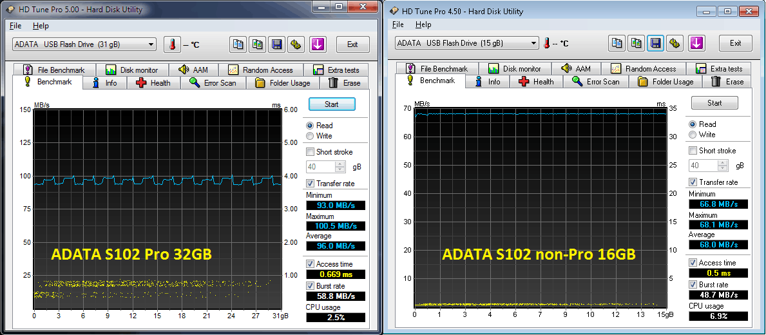Open options gear icon in HD Tune Pro 5.00
Viewport: 766px width, 335px height.
(296, 44)
